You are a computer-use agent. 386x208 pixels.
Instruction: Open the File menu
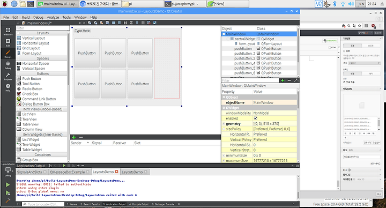(6, 17)
